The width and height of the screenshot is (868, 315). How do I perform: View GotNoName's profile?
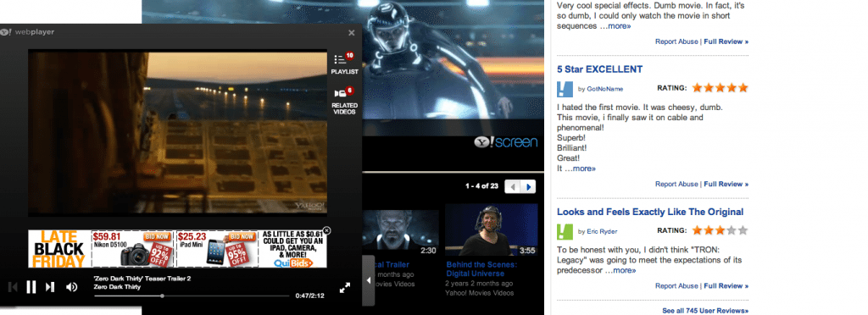[604, 89]
